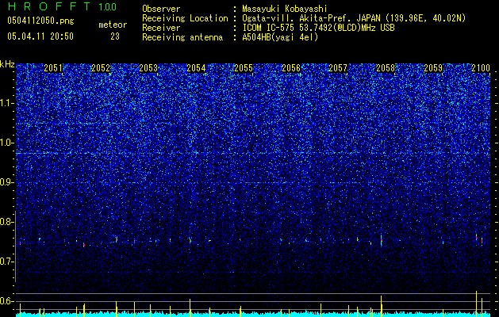Click the Receiving Location label
Image resolution: width=499 pixels, height=317 pixels.
coord(185,18)
